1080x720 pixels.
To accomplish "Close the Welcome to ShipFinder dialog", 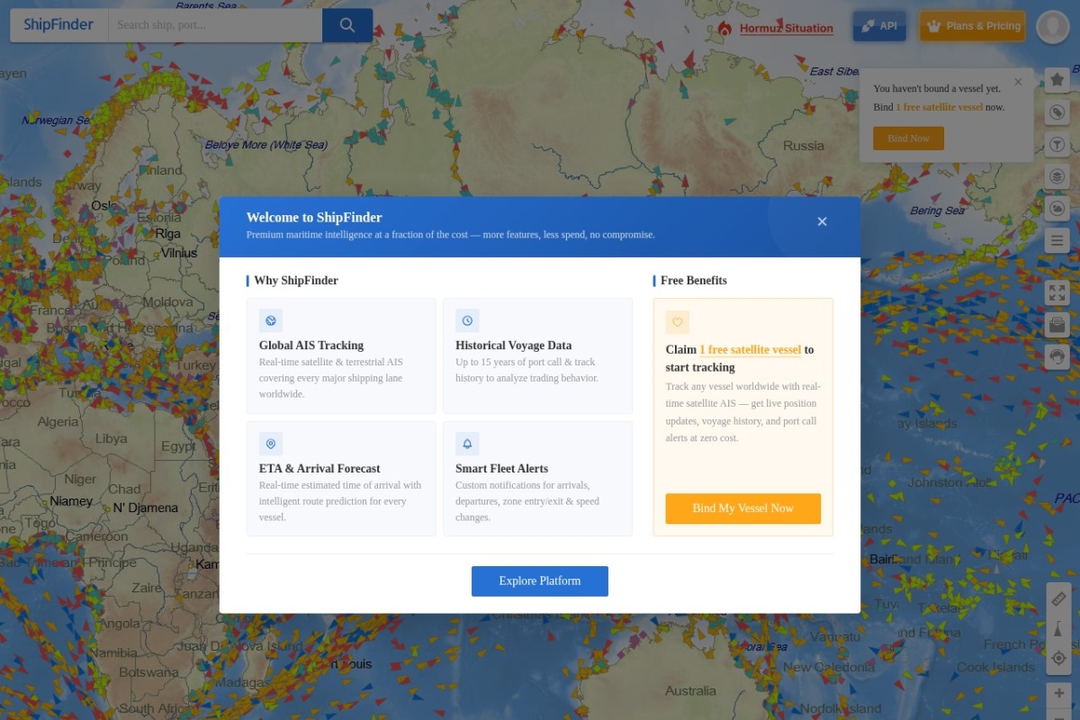I will [x=822, y=221].
